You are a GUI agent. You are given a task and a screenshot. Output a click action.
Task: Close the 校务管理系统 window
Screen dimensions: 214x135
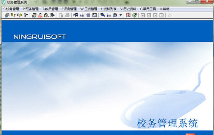pyautogui.click(x=207, y=1)
